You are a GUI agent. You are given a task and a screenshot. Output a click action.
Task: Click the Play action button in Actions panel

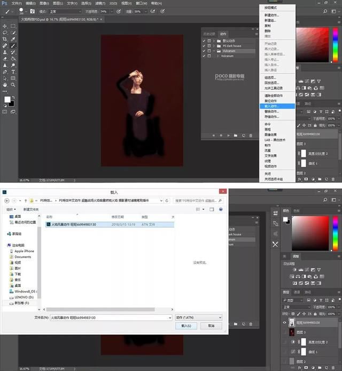228,136
